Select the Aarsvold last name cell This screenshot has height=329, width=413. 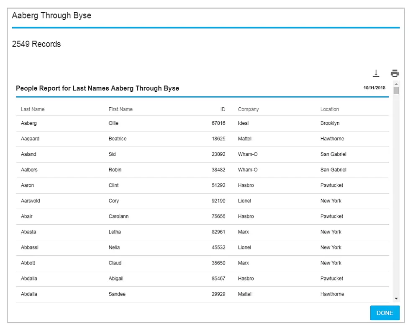coord(31,201)
